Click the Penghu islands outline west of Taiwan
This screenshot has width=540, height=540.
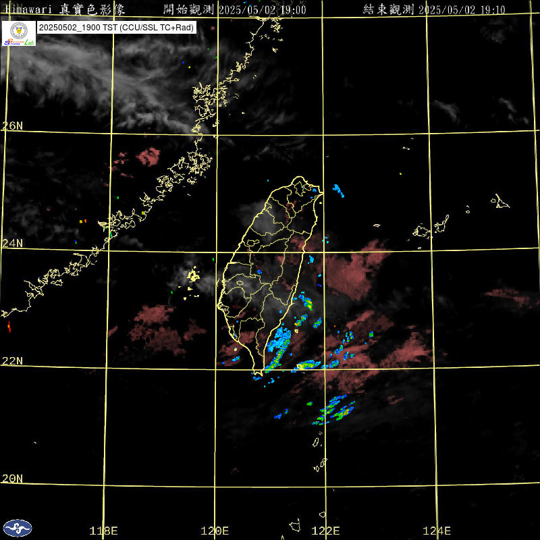click(193, 275)
